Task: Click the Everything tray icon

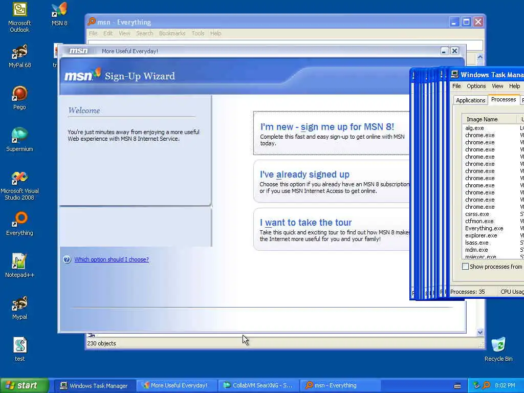Action: [487, 385]
